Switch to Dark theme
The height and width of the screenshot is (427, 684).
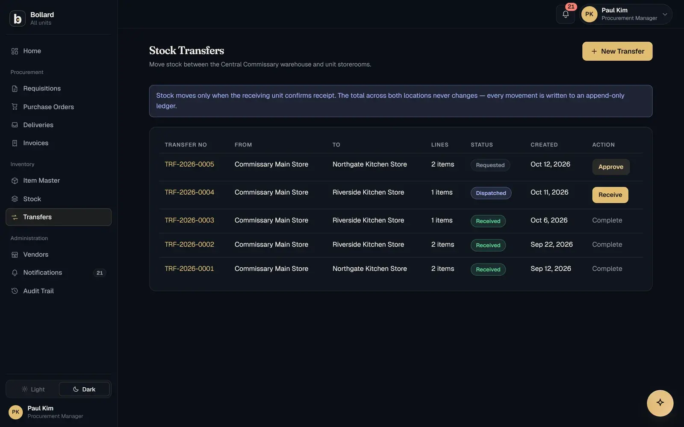click(x=84, y=389)
